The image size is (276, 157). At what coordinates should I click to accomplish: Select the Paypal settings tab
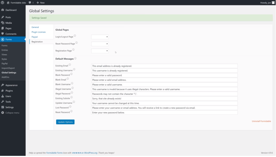(34, 37)
